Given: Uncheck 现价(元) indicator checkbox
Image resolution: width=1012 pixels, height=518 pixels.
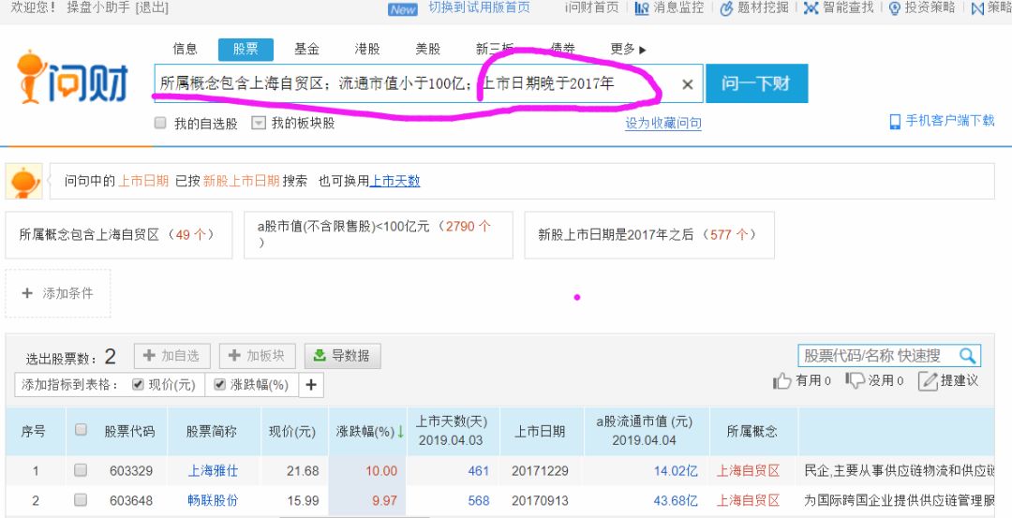Looking at the screenshot, I should click(138, 384).
